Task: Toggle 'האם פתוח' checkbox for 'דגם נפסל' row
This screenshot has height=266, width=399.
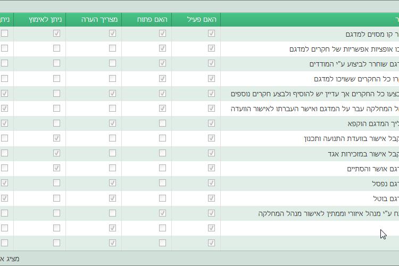Action: click(x=162, y=183)
